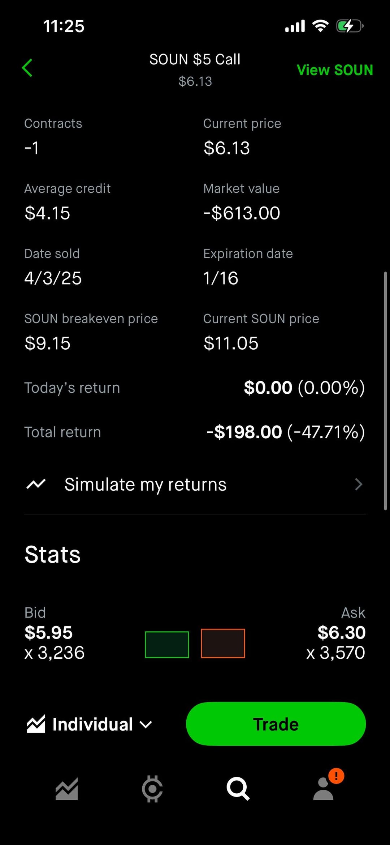Select the Simulate my returns row
This screenshot has width=390, height=845.
pos(195,484)
